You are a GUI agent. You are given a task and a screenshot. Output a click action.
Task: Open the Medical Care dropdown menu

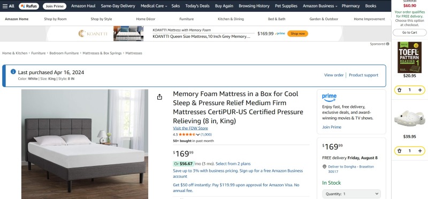pyautogui.click(x=154, y=6)
